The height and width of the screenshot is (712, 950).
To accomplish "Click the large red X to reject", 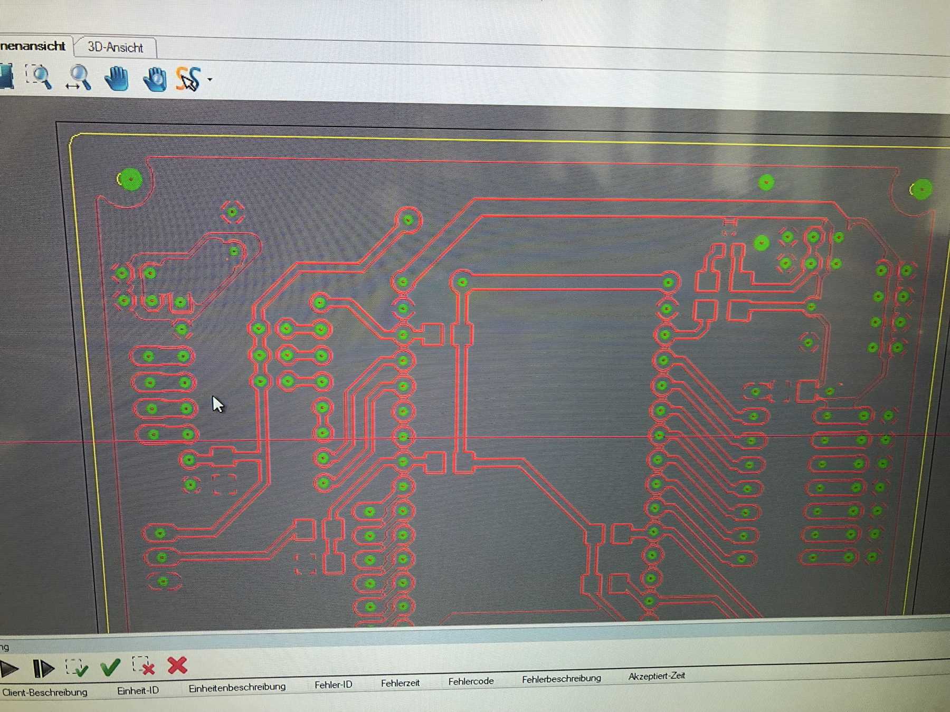I will tap(177, 666).
